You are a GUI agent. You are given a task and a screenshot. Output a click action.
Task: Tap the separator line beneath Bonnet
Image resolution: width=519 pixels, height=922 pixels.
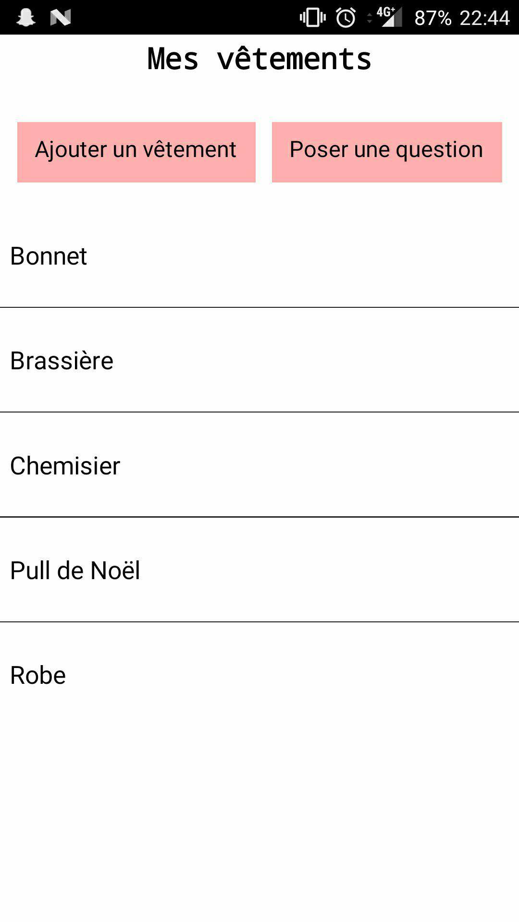click(259, 307)
